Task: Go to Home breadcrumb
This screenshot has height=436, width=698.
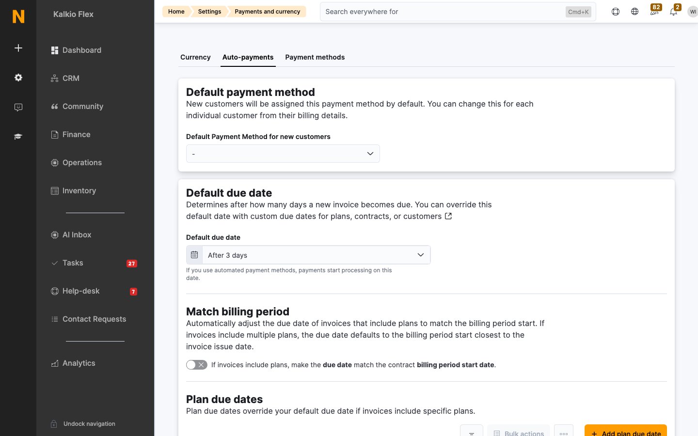Action: [x=176, y=12]
